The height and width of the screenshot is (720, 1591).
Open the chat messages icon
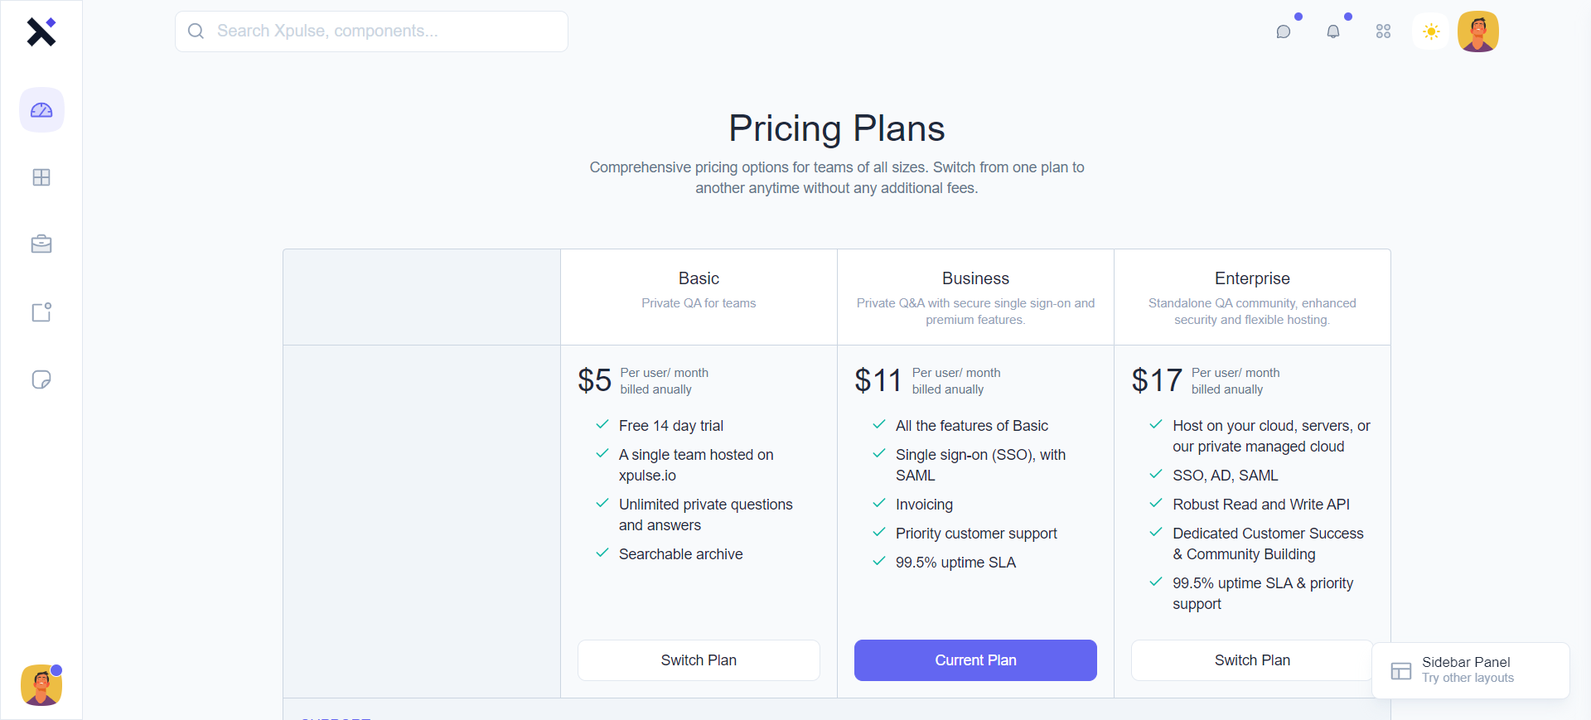1284,31
